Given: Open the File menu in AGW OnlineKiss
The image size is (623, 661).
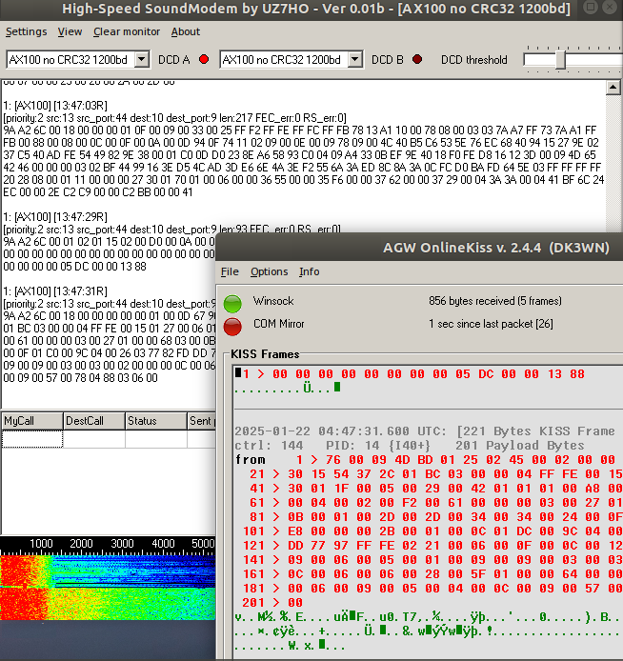Looking at the screenshot, I should pyautogui.click(x=230, y=271).
